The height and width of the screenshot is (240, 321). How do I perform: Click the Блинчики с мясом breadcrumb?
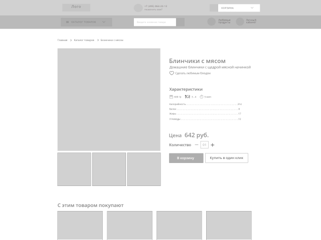click(112, 40)
